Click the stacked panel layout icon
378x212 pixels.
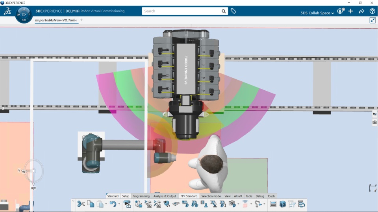[273, 204]
